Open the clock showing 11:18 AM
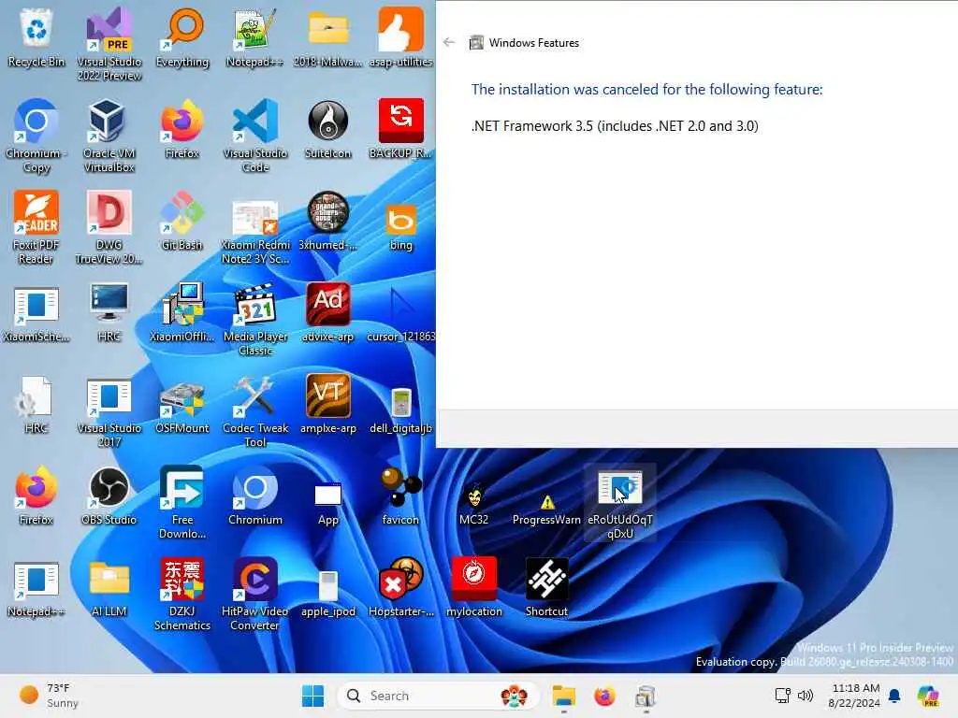 coord(854,696)
